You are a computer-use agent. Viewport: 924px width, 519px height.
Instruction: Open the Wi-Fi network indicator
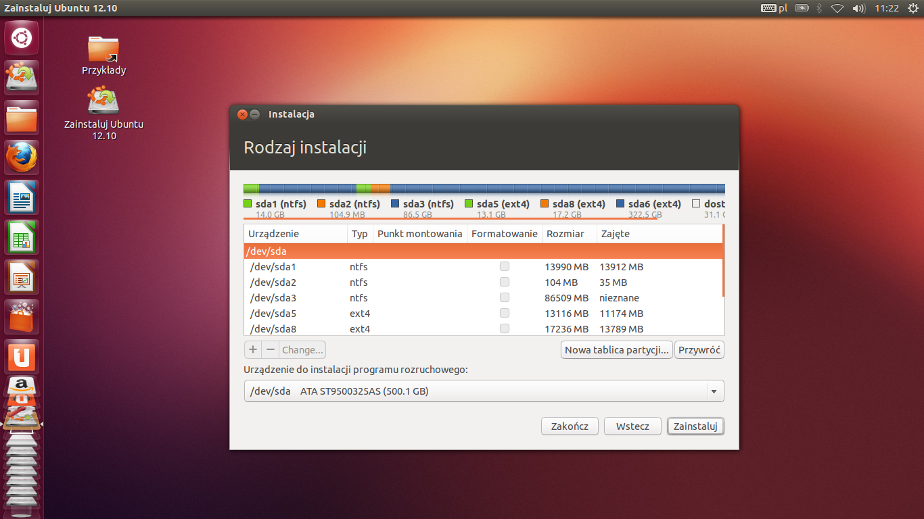838,8
